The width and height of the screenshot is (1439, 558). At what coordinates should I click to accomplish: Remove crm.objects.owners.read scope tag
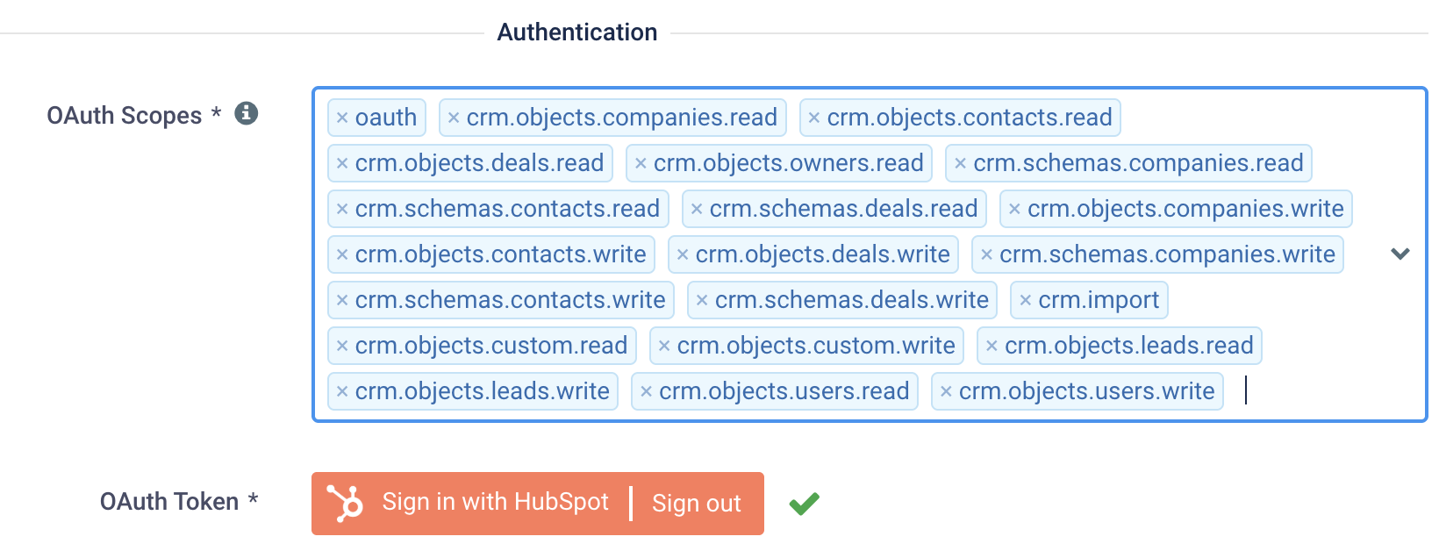641,163
